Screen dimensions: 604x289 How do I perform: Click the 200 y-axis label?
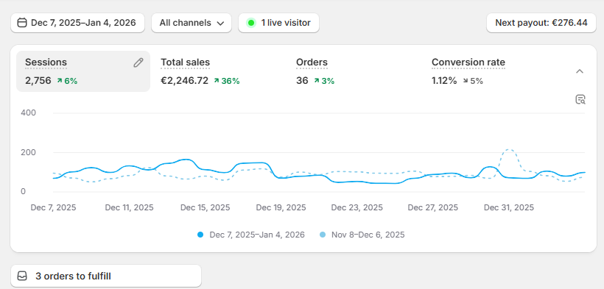pyautogui.click(x=29, y=152)
